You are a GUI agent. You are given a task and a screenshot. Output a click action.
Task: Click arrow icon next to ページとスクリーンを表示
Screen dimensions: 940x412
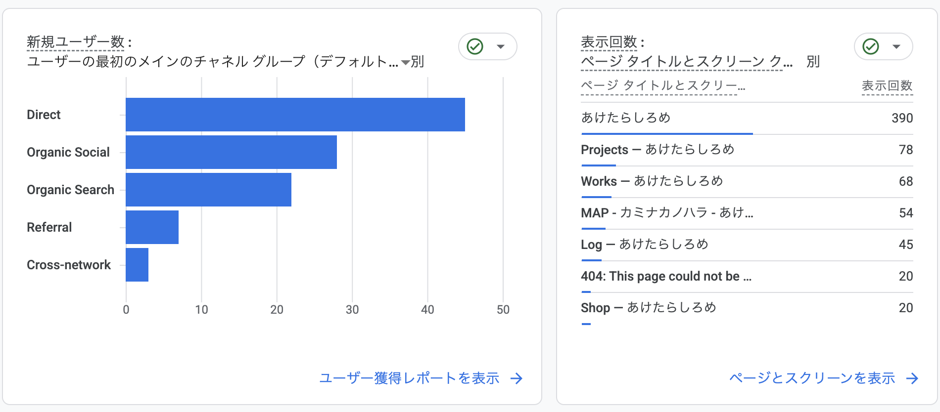[x=912, y=378]
